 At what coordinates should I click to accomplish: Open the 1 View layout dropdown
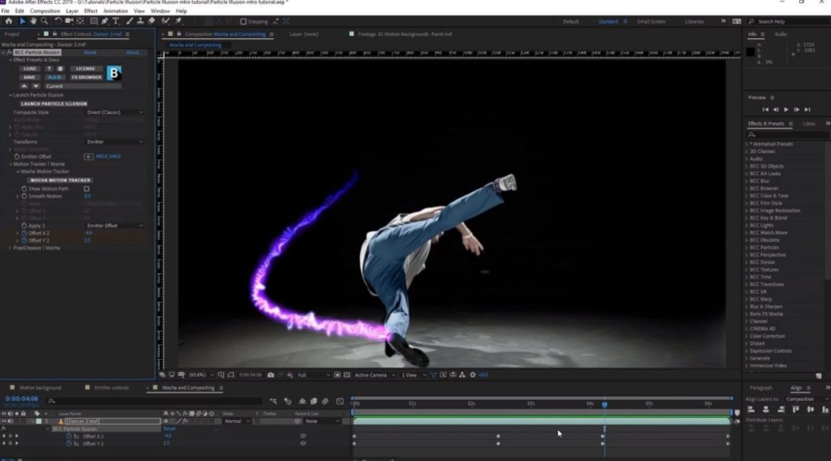coord(413,375)
